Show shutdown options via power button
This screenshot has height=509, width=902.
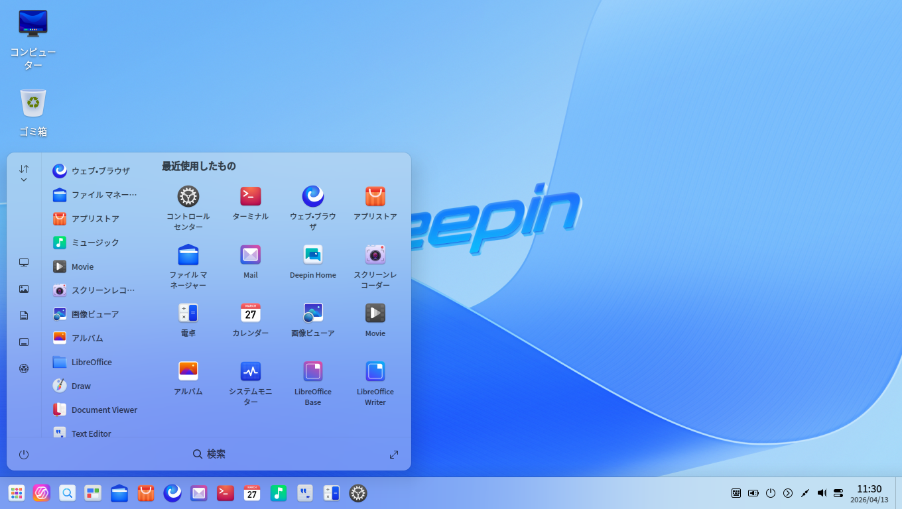[24, 454]
